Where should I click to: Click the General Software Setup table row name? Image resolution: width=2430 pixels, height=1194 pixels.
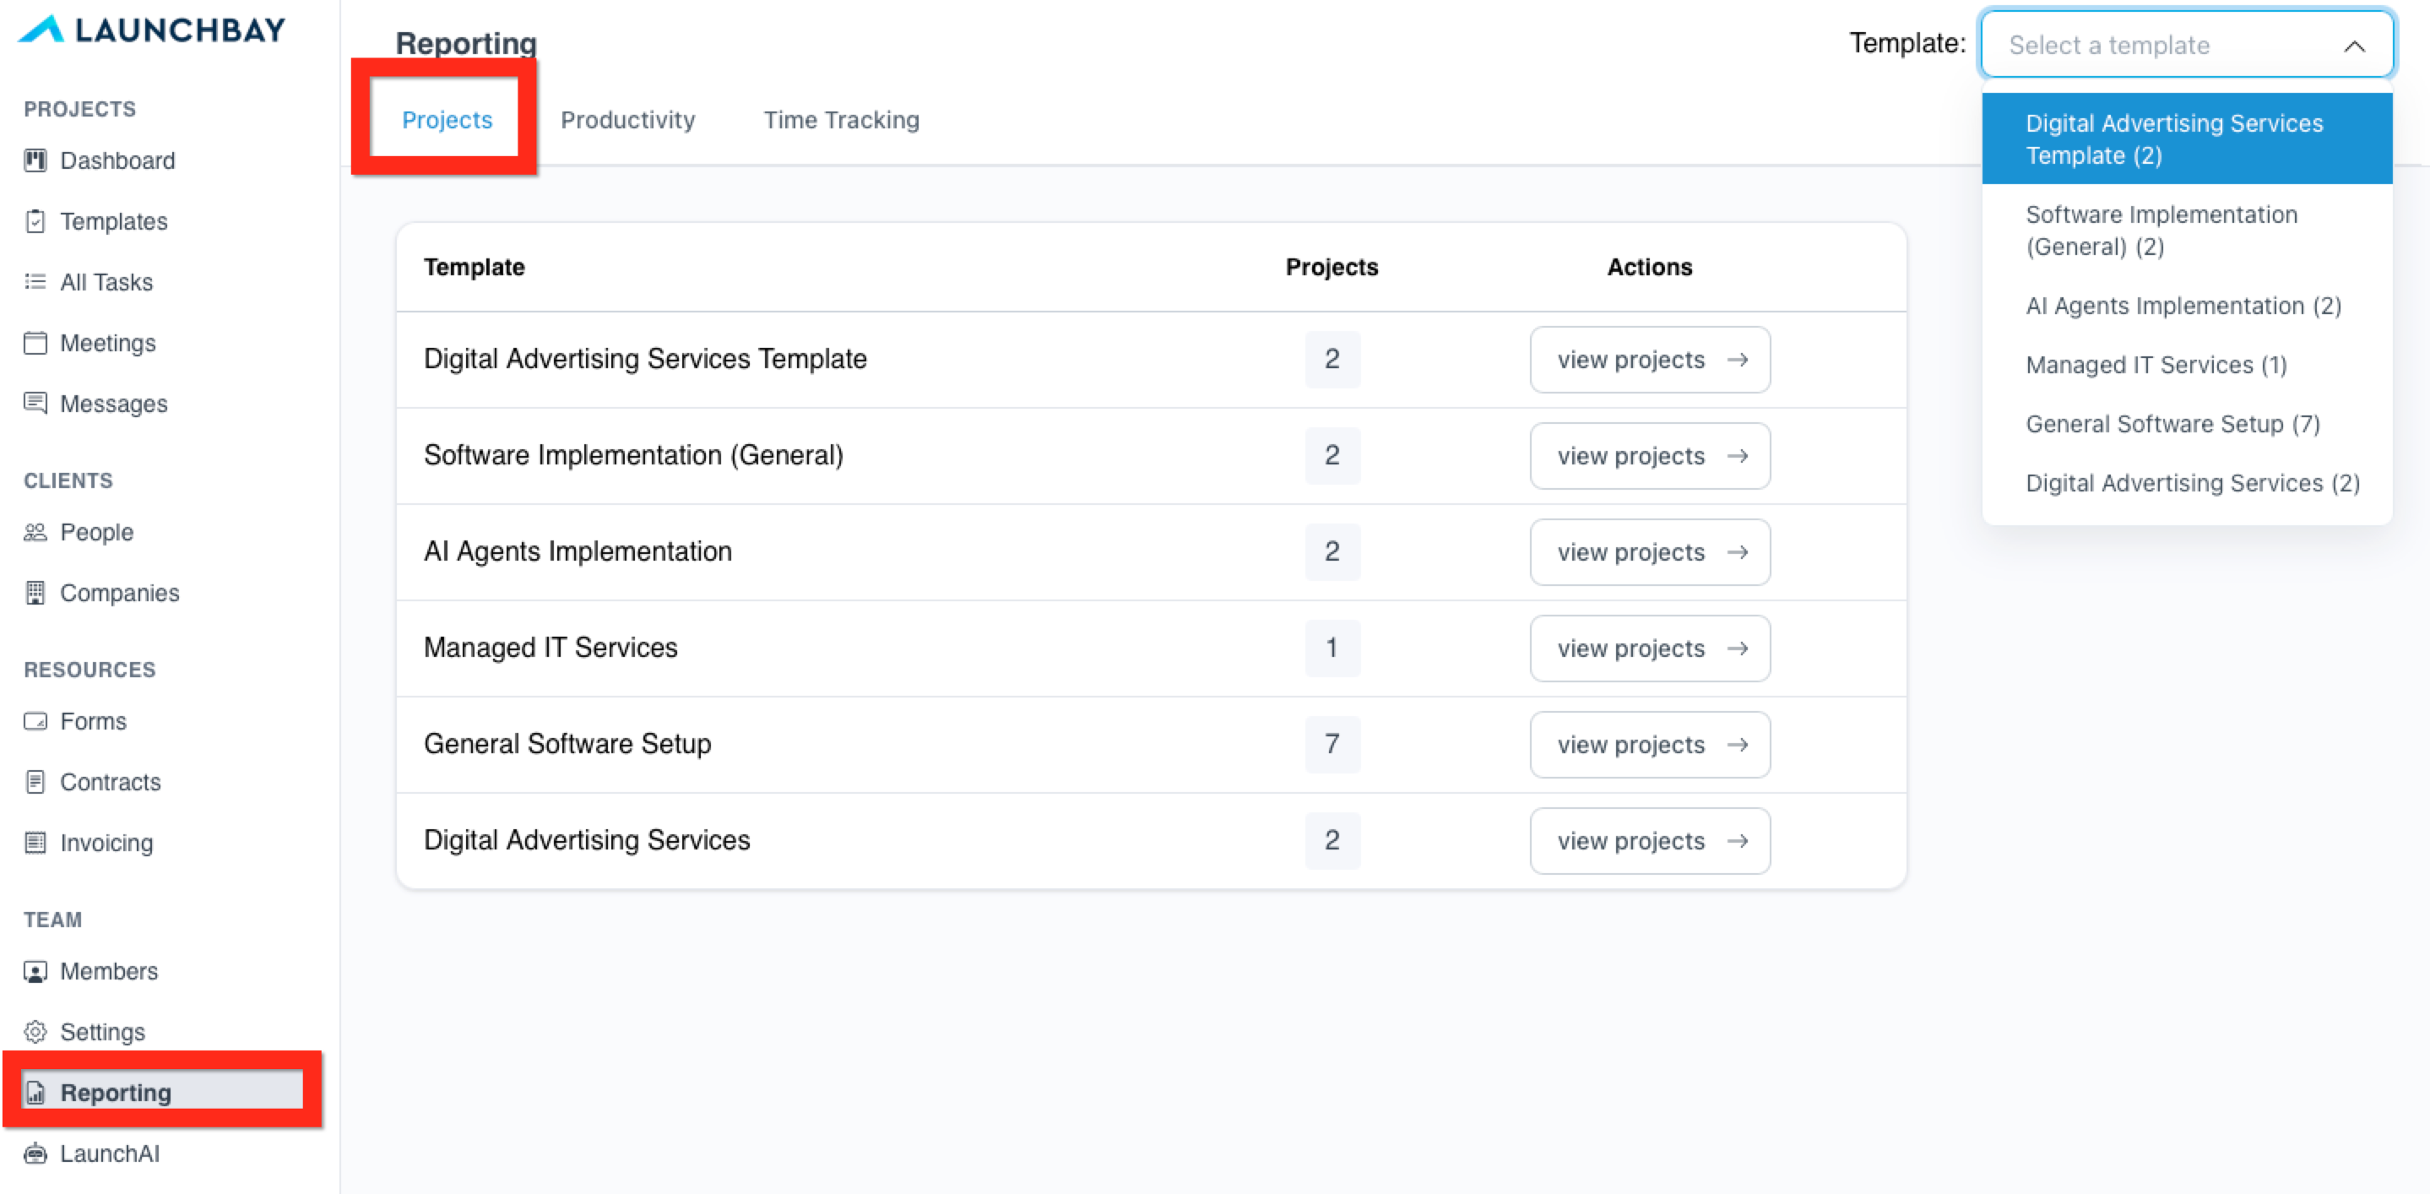567,744
